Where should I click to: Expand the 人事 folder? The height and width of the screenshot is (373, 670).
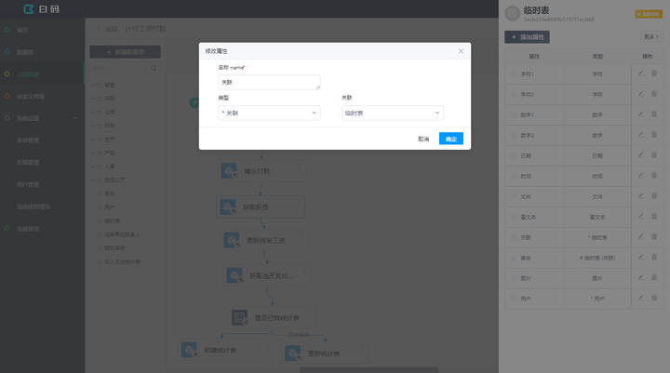(x=93, y=167)
